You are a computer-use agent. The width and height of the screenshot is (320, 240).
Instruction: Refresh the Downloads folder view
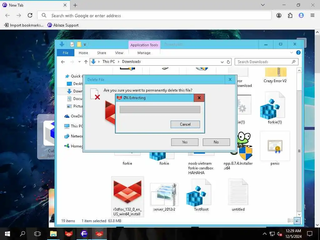(x=228, y=62)
